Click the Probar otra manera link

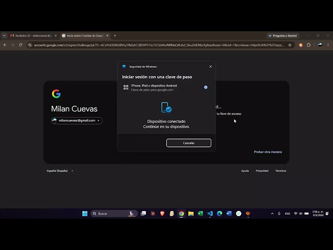click(268, 152)
